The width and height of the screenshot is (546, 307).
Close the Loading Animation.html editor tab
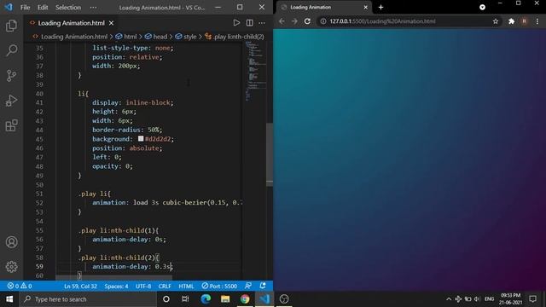pos(111,23)
